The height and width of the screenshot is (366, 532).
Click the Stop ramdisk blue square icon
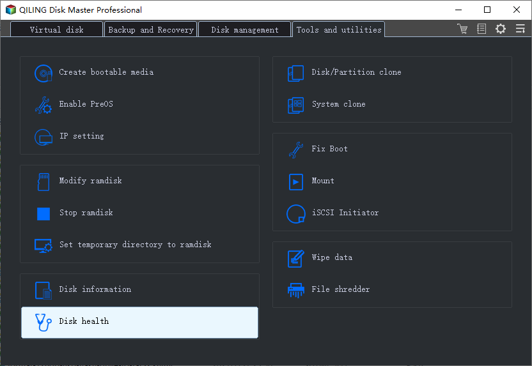coord(43,214)
